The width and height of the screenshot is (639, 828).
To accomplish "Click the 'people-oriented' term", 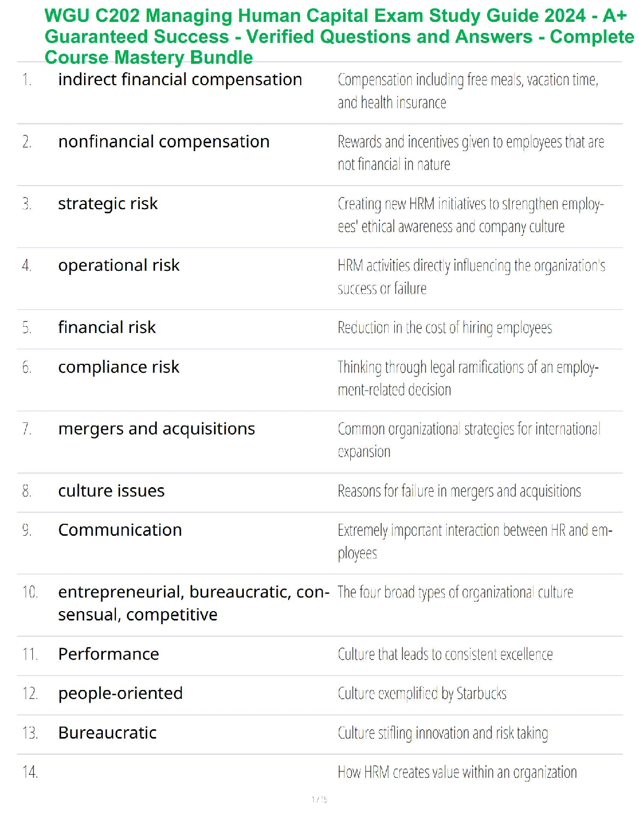I will pyautogui.click(x=121, y=693).
